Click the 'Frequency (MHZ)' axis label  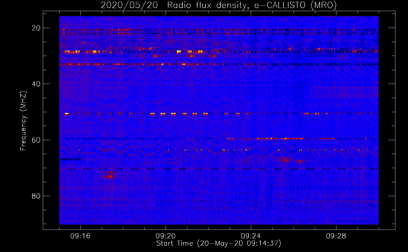click(x=23, y=121)
